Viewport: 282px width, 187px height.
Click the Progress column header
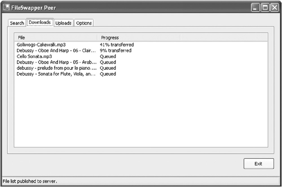(139, 38)
